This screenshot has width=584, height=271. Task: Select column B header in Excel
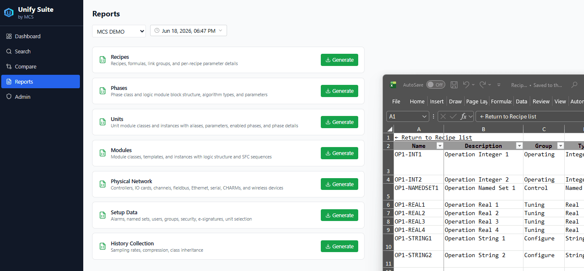(484, 129)
